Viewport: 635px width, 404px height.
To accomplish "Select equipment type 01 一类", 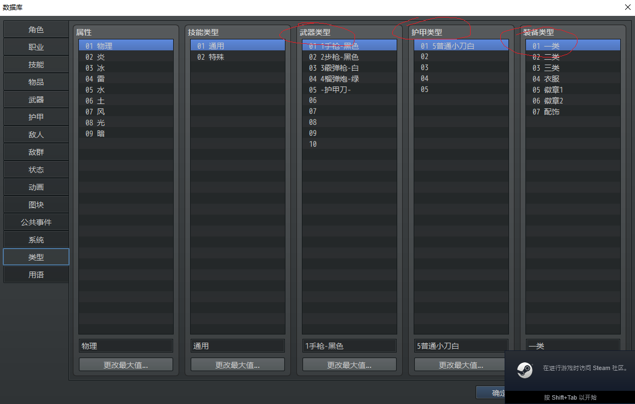I will (x=573, y=46).
